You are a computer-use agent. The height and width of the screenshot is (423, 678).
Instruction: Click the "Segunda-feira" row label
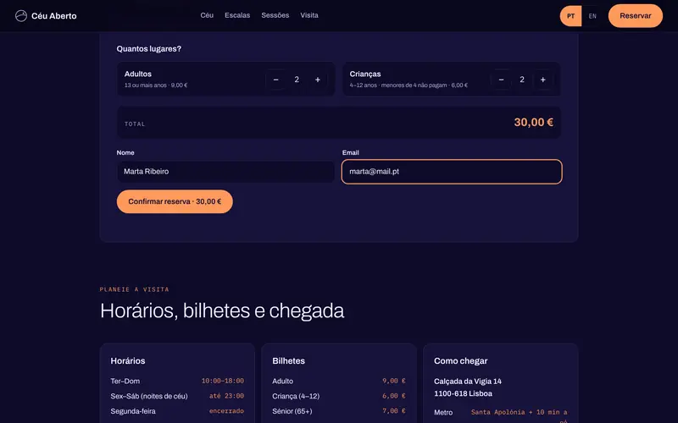pos(133,411)
